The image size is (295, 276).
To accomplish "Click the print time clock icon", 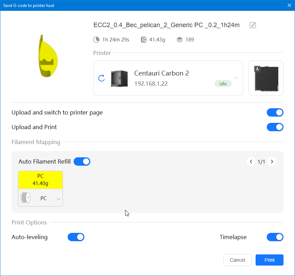I will point(96,40).
